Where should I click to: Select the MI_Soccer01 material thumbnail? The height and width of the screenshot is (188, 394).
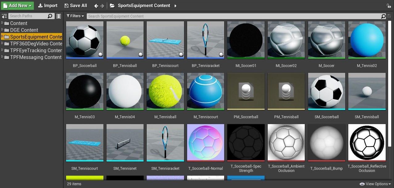(x=246, y=40)
